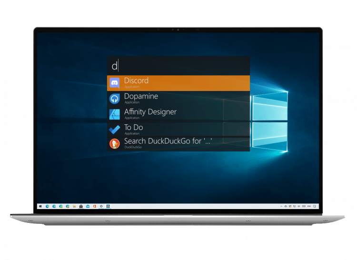
Task: Open the Mail app on taskbar
Action: [x=88, y=206]
